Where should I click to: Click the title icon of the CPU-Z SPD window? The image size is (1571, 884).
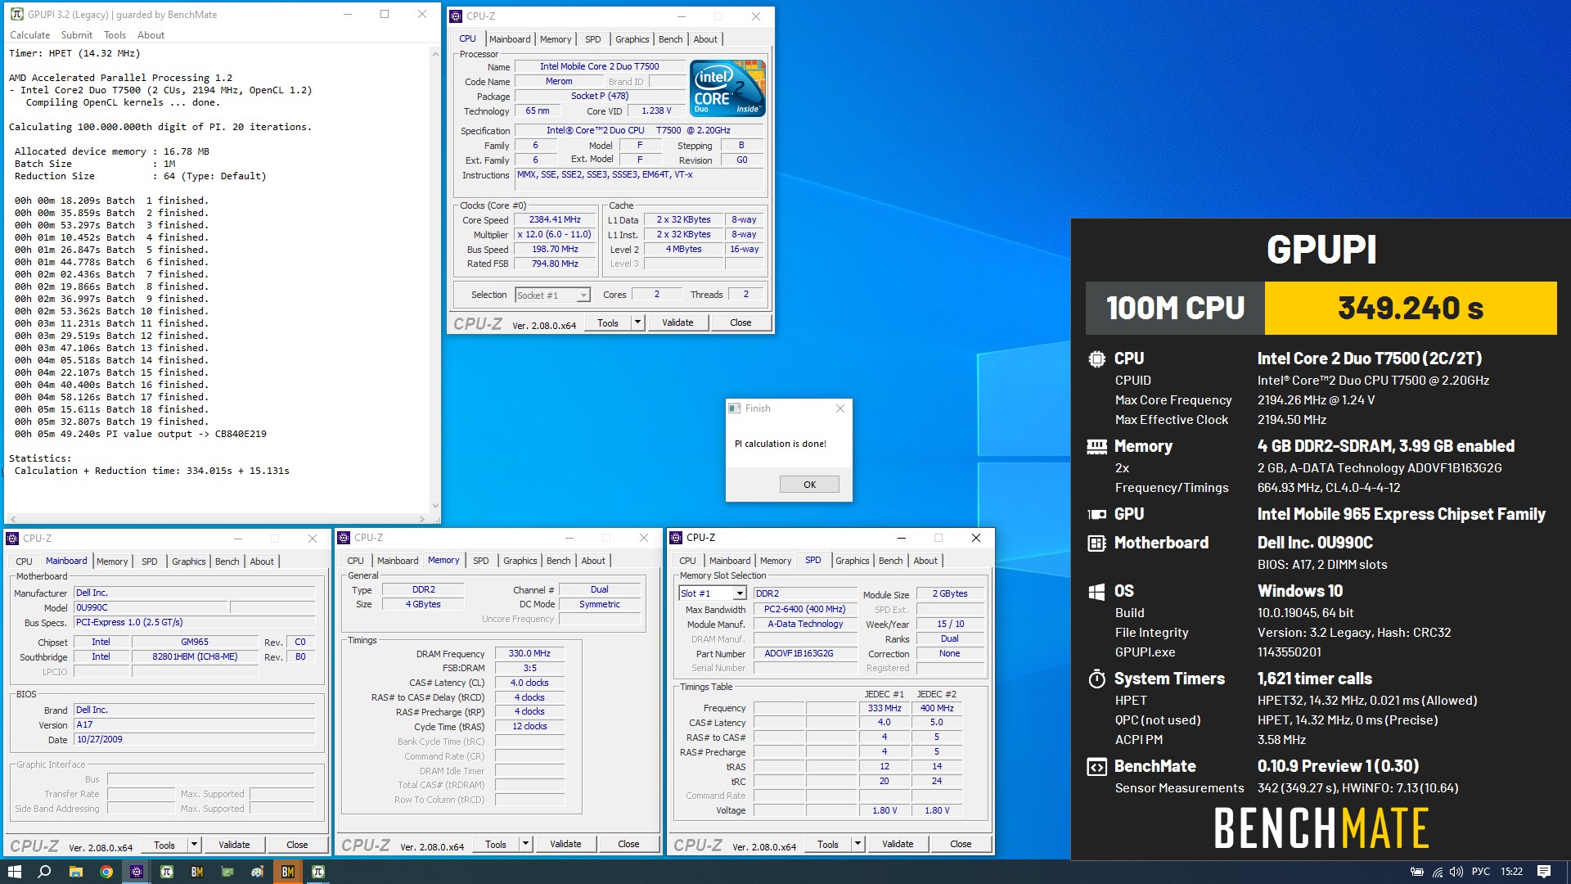(x=676, y=538)
